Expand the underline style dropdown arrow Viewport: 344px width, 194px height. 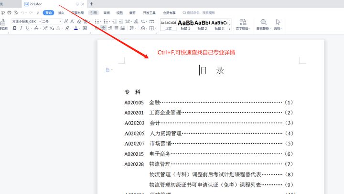click(x=32, y=28)
